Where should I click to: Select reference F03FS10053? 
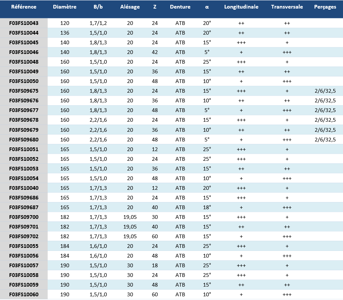(x=23, y=169)
